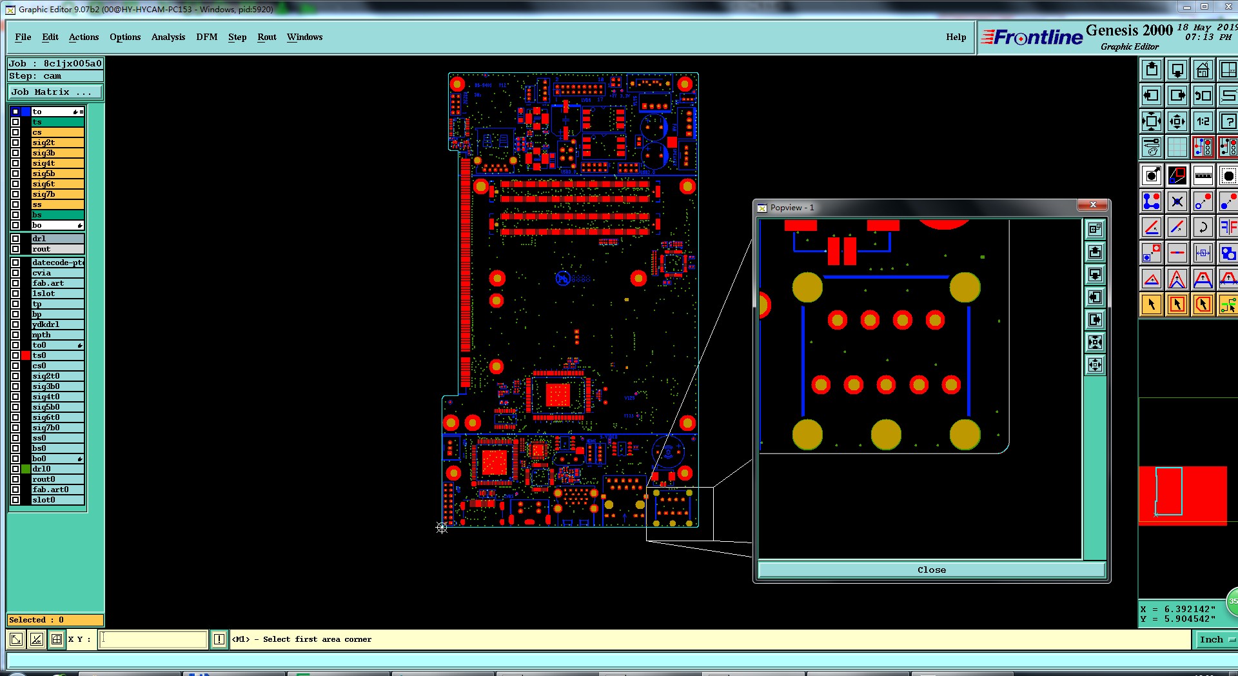
Task: Toggle the sig2t layer checkbox
Action: [x=15, y=143]
